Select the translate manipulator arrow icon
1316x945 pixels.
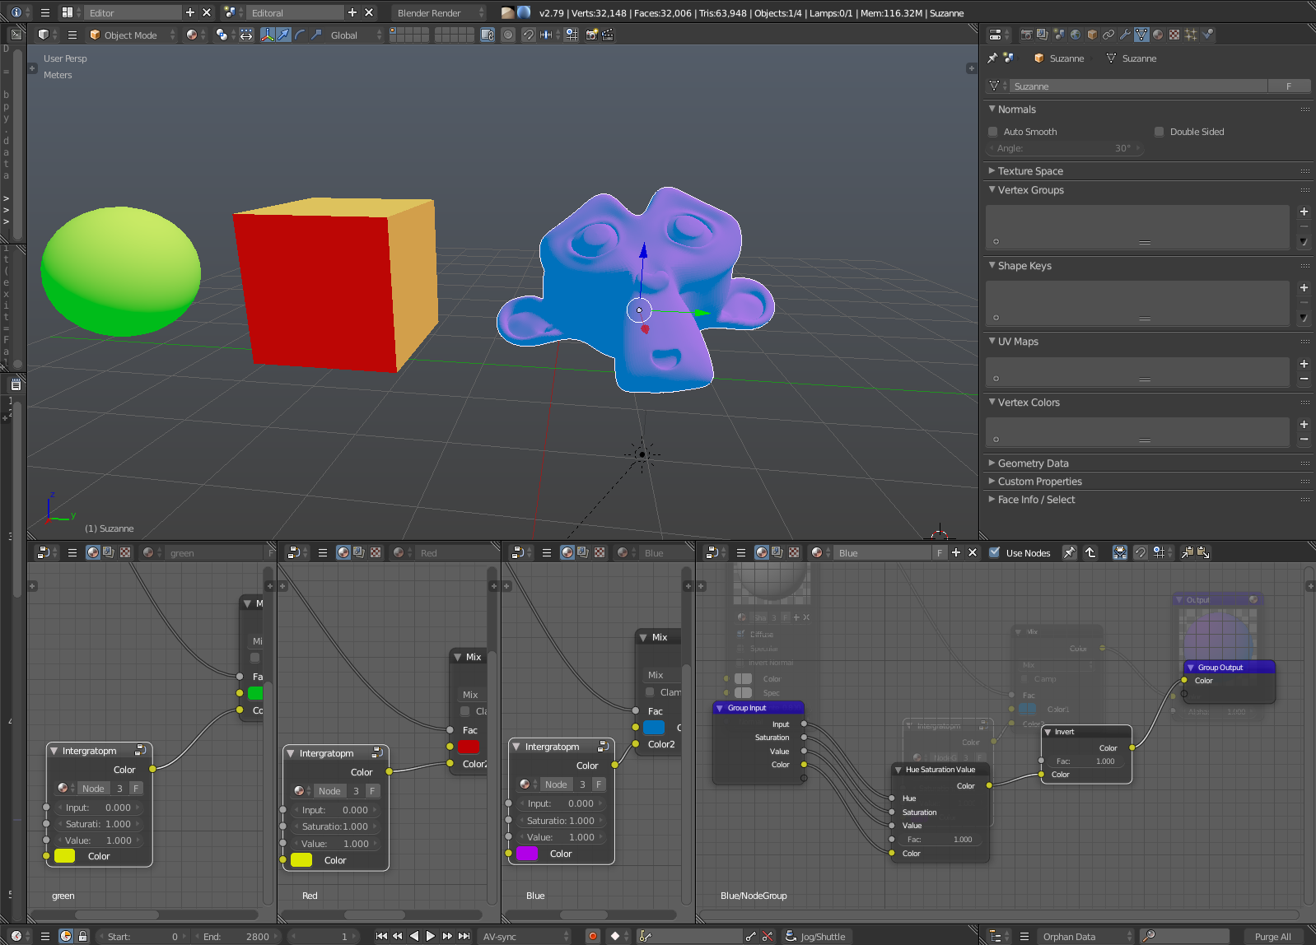283,35
